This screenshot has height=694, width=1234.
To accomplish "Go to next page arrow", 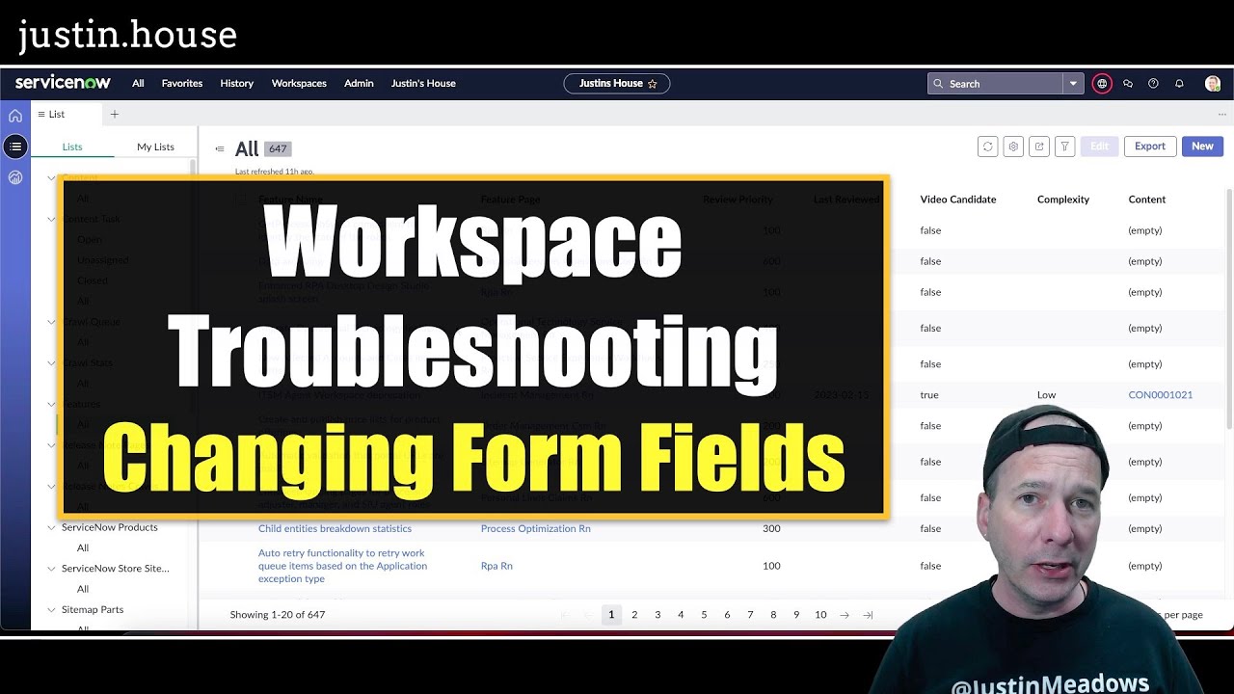I will pyautogui.click(x=845, y=615).
